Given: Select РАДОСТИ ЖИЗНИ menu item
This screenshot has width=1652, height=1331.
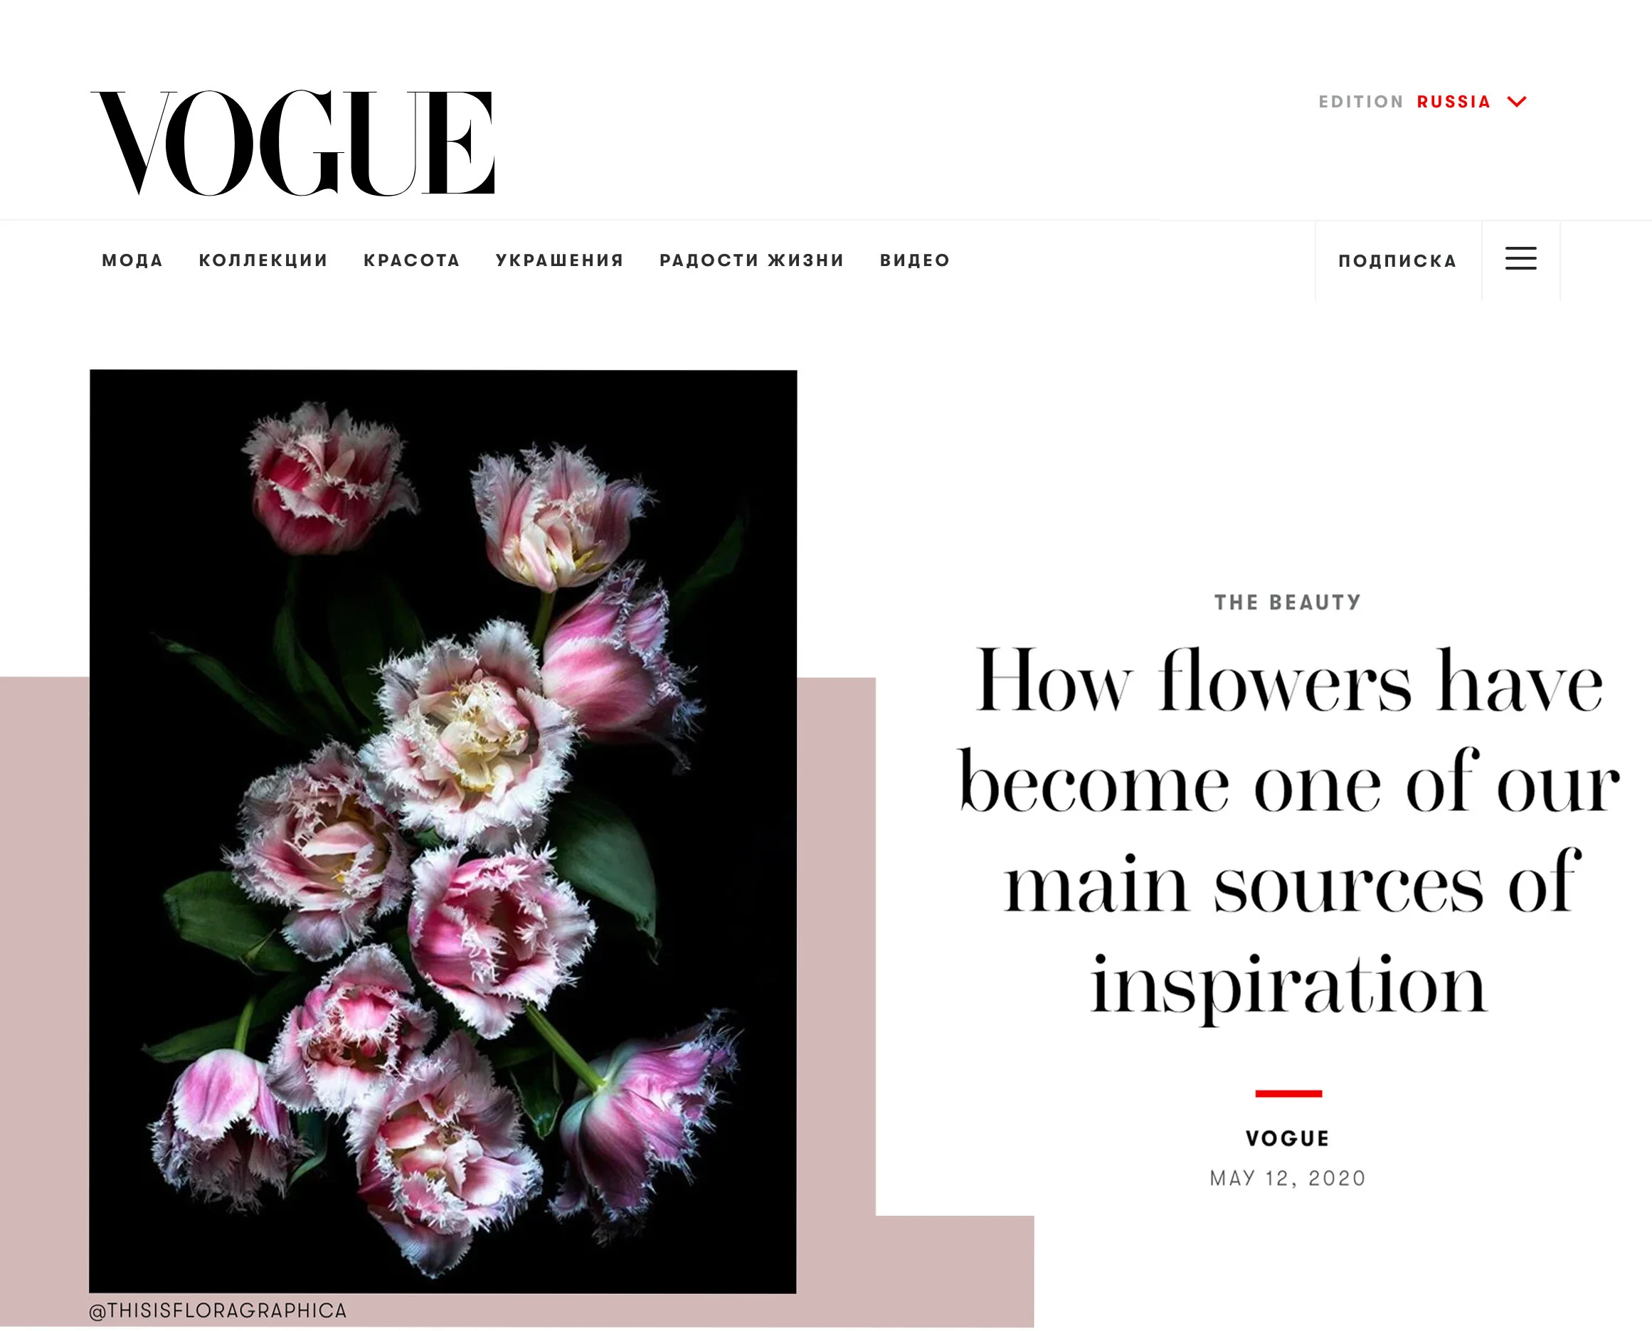Looking at the screenshot, I should pyautogui.click(x=751, y=260).
